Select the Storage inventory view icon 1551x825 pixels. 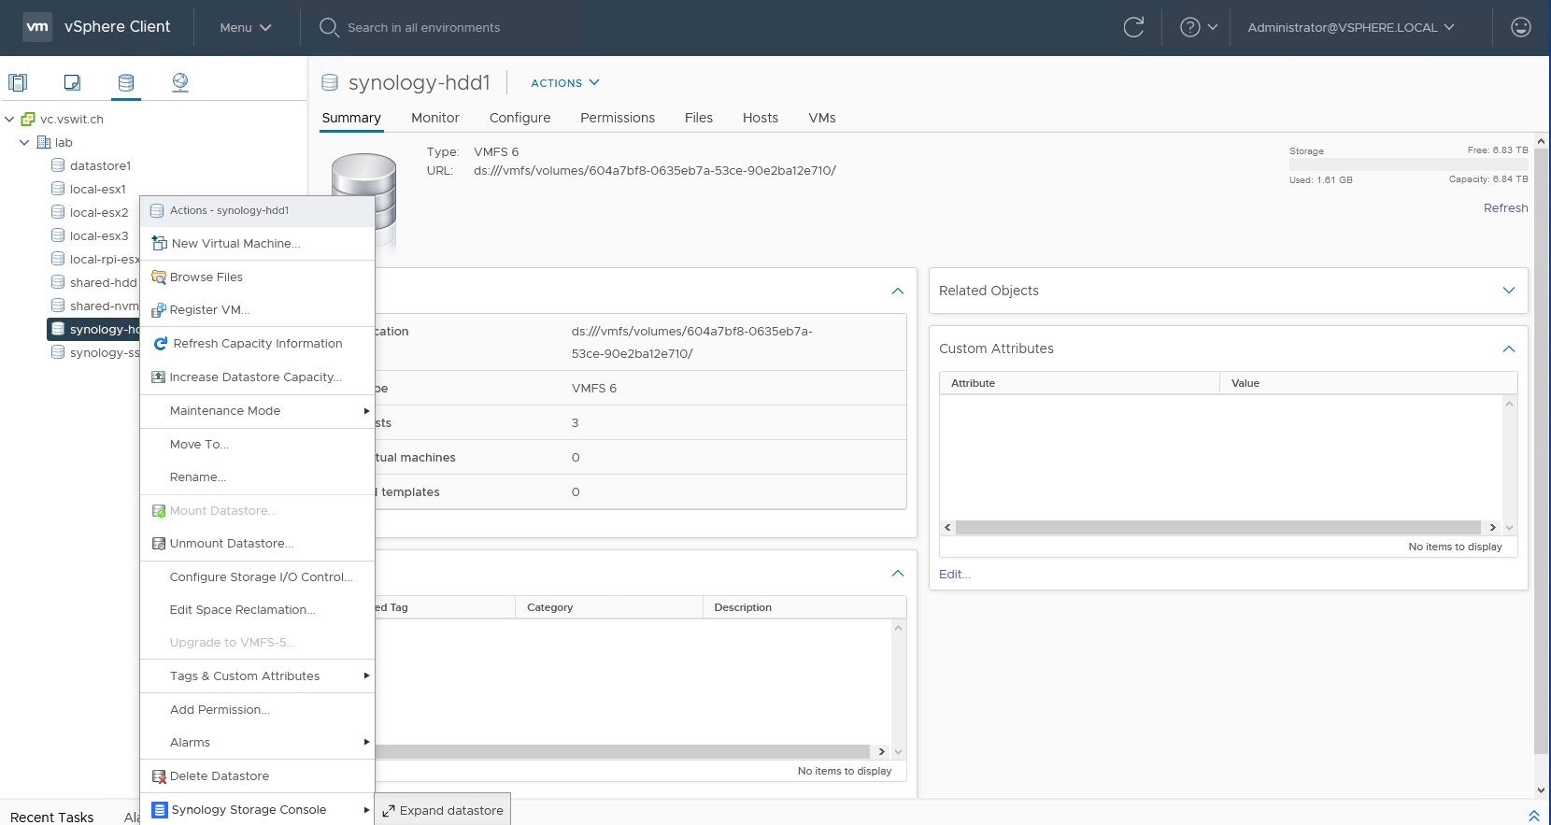[126, 82]
